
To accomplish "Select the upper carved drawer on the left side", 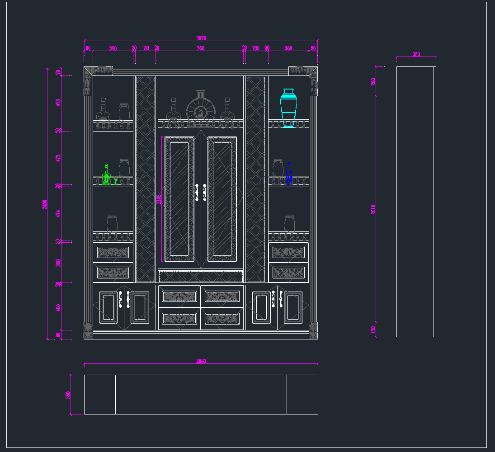I will coord(113,253).
